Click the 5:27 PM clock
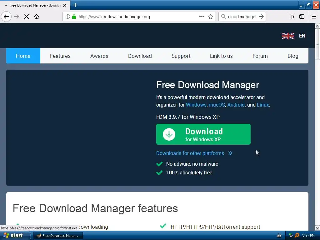 pyautogui.click(x=308, y=235)
